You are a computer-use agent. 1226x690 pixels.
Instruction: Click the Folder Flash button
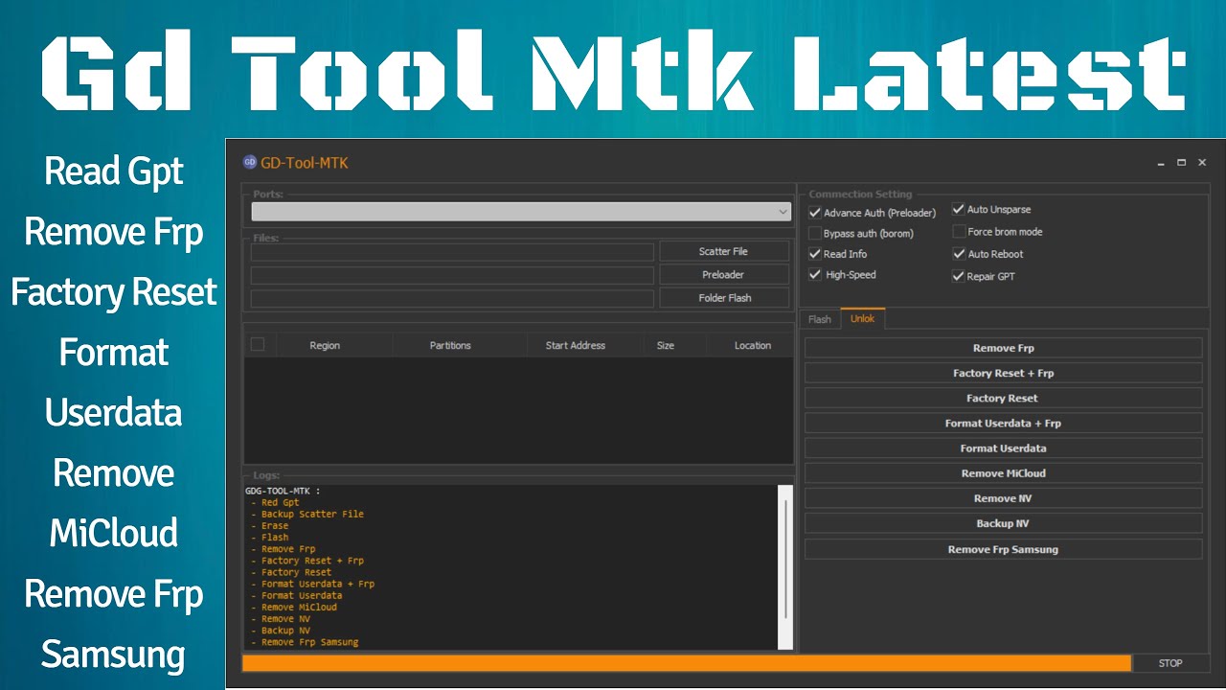pyautogui.click(x=724, y=298)
